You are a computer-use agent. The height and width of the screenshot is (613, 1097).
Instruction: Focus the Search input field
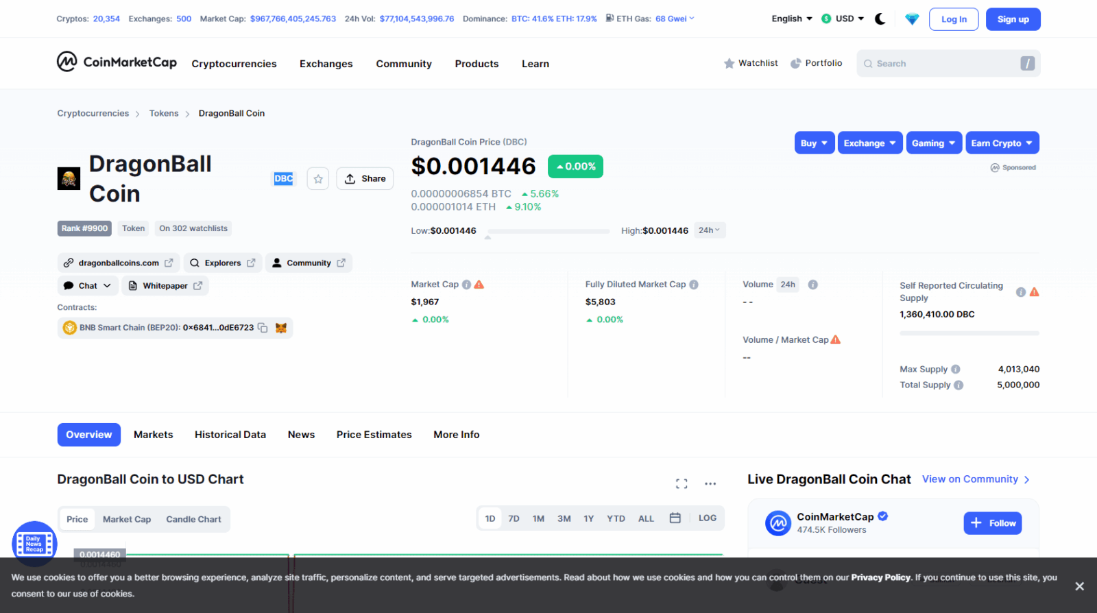tap(948, 63)
